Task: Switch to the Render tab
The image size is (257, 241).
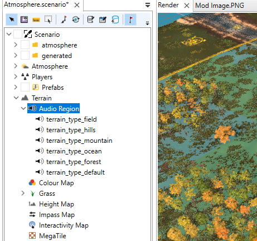Action: pos(168,5)
